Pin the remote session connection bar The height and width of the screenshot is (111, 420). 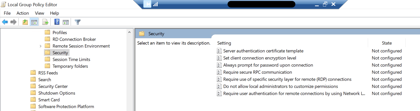tap(147, 4)
